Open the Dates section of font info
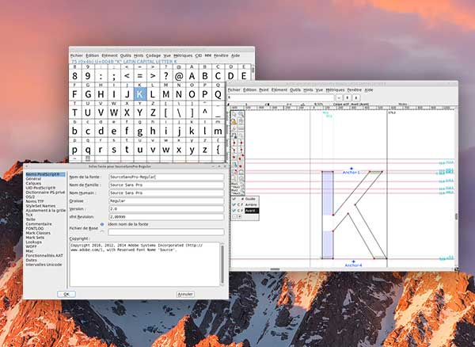This screenshot has width=475, height=347. point(31,260)
